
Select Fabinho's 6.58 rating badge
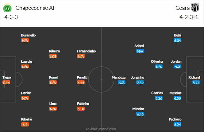81,109
